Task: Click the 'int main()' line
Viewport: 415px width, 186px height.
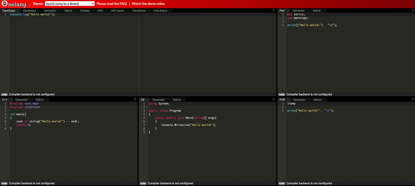Action: pyautogui.click(x=18, y=114)
